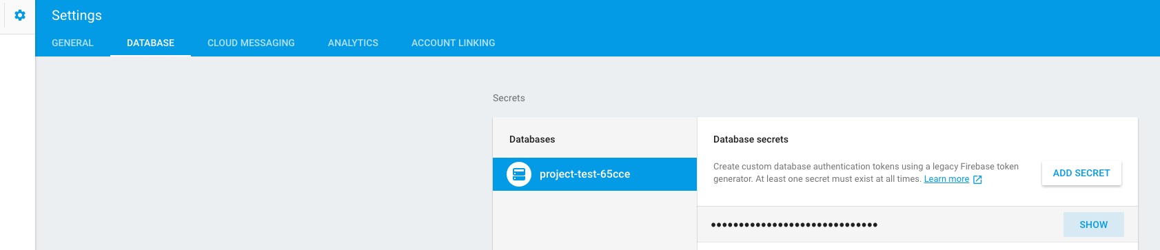Go to the Analytics tab
The image size is (1160, 250).
353,43
